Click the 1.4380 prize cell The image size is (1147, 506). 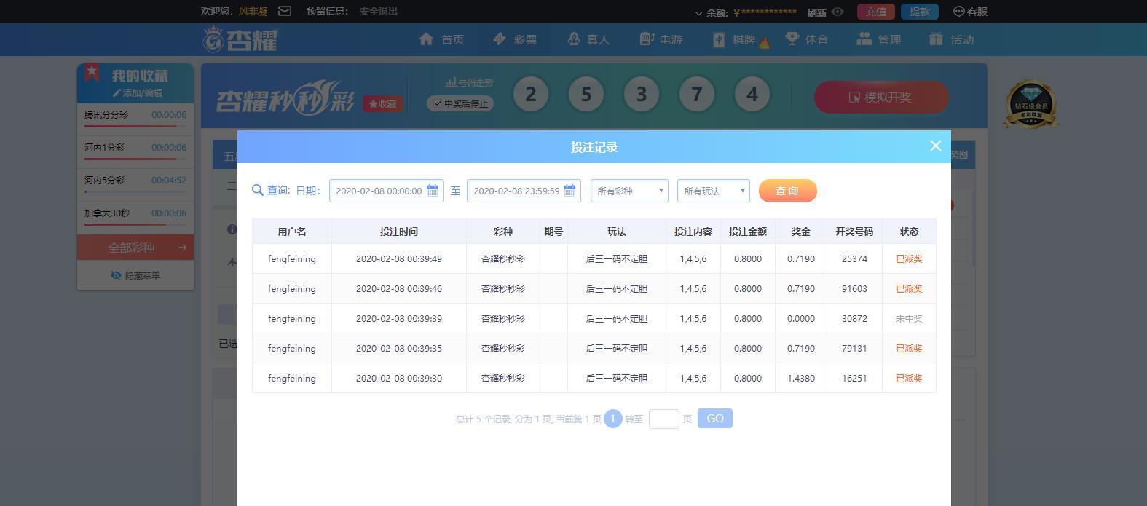click(x=801, y=378)
